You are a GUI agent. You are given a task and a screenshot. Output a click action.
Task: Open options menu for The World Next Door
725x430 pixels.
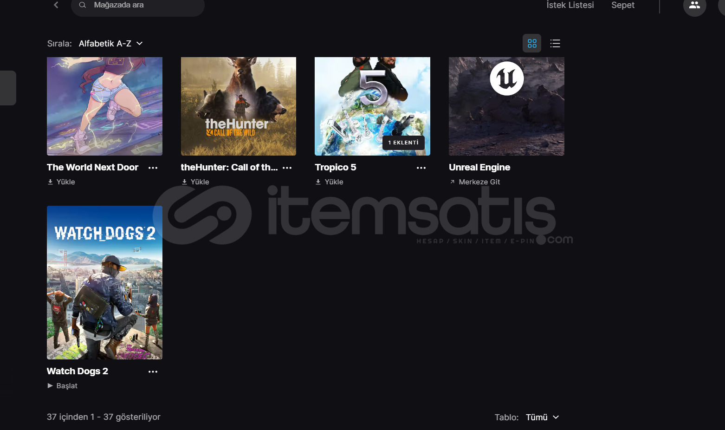153,168
